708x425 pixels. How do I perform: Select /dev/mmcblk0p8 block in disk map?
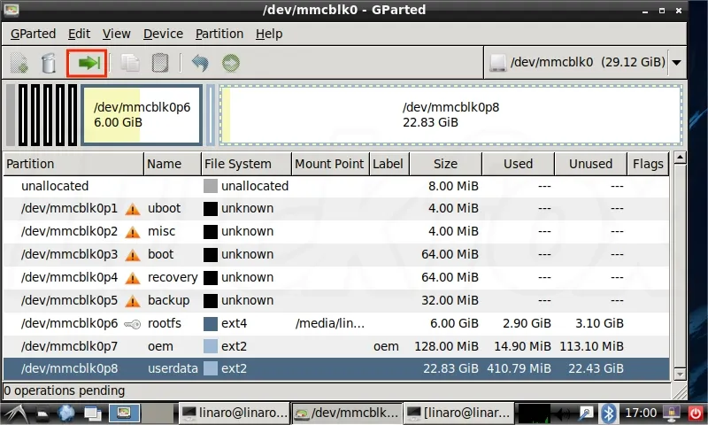tap(450, 115)
